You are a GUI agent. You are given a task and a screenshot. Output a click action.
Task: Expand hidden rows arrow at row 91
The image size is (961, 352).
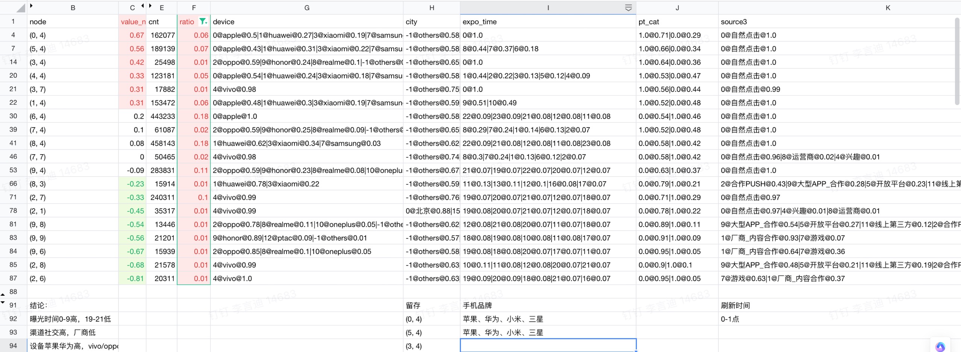point(3,302)
